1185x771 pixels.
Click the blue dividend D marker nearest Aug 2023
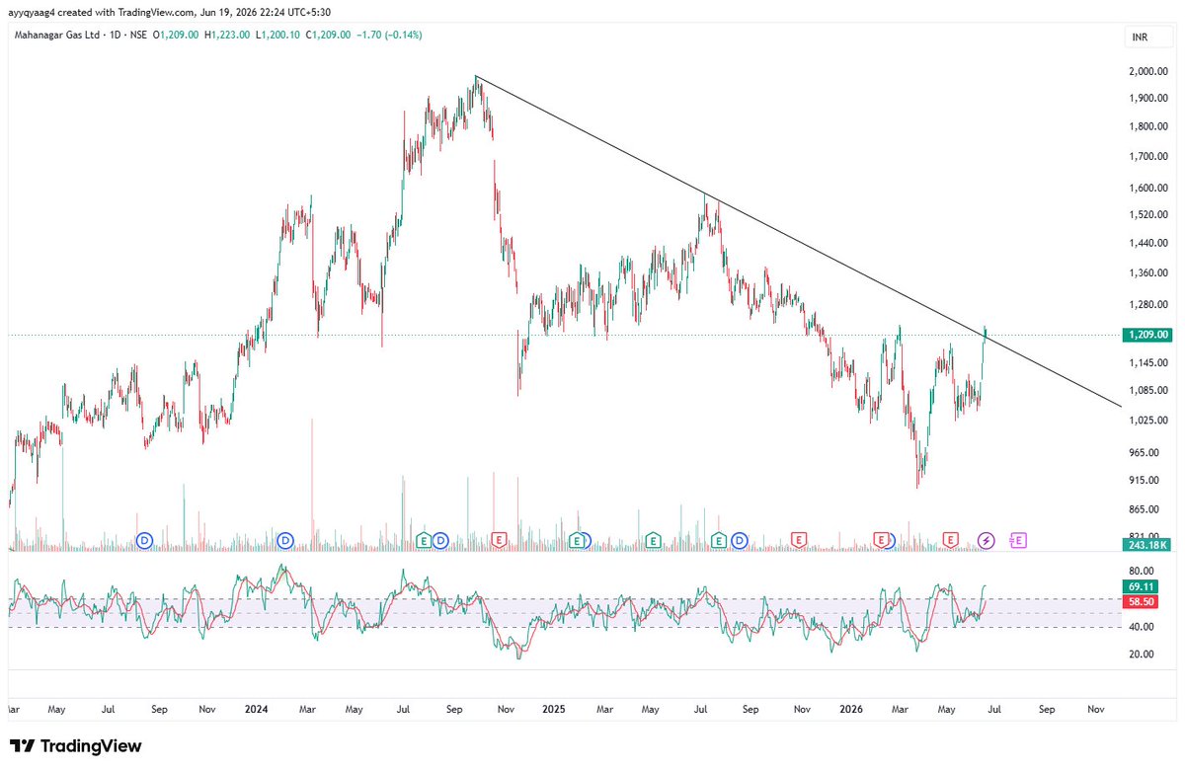144,540
